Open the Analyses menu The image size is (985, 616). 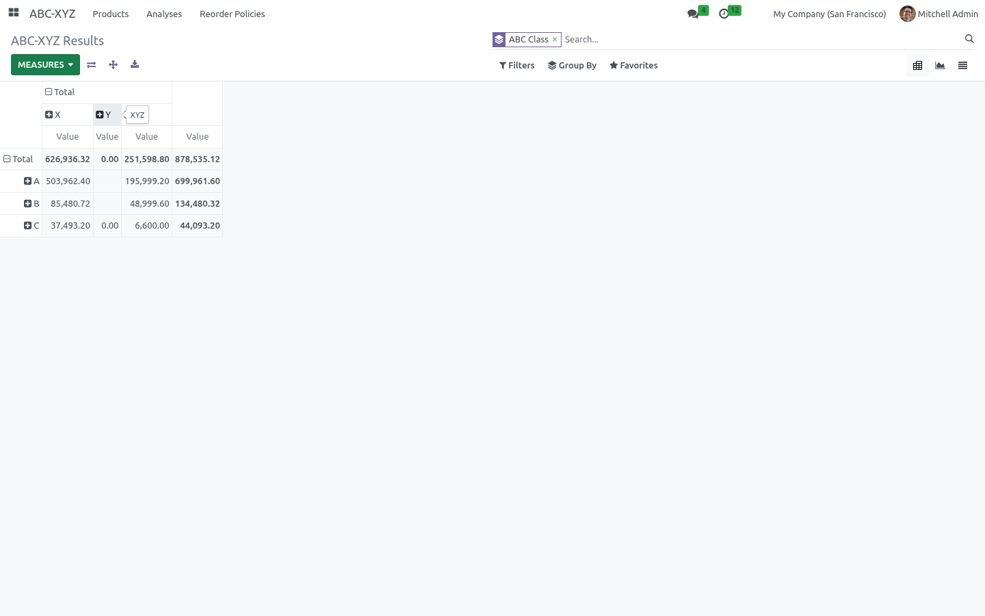(x=164, y=14)
